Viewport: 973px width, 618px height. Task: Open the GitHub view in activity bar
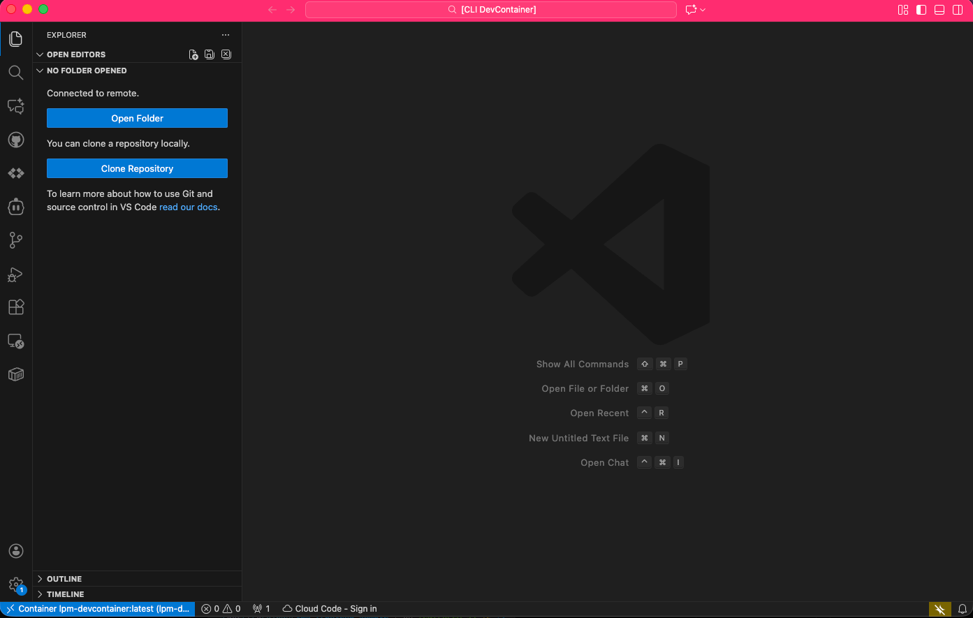tap(16, 140)
